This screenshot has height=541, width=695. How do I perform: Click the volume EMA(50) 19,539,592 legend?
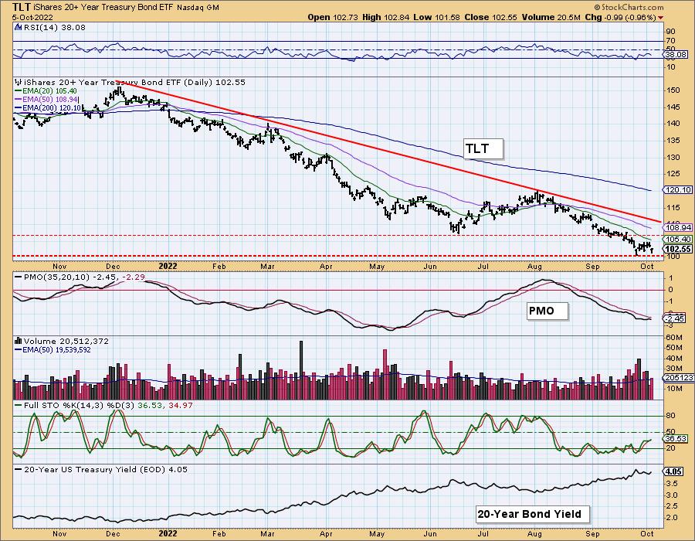(x=53, y=350)
